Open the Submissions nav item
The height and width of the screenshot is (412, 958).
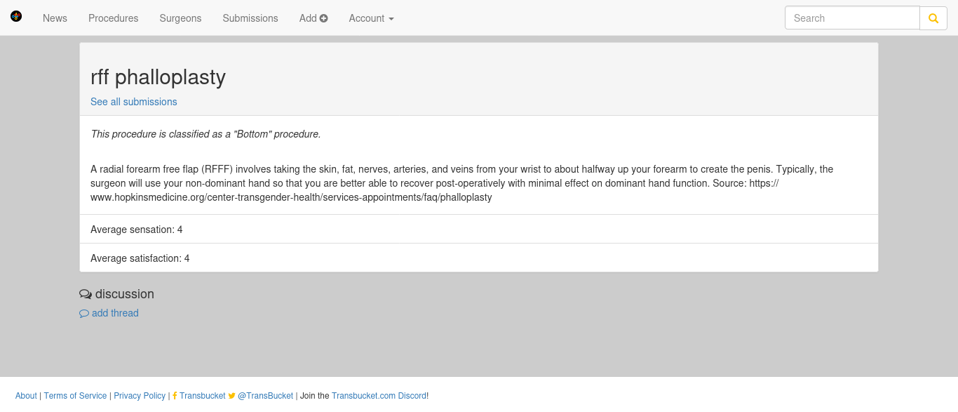[250, 18]
